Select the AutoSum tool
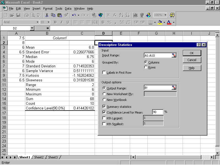 pos(108,15)
